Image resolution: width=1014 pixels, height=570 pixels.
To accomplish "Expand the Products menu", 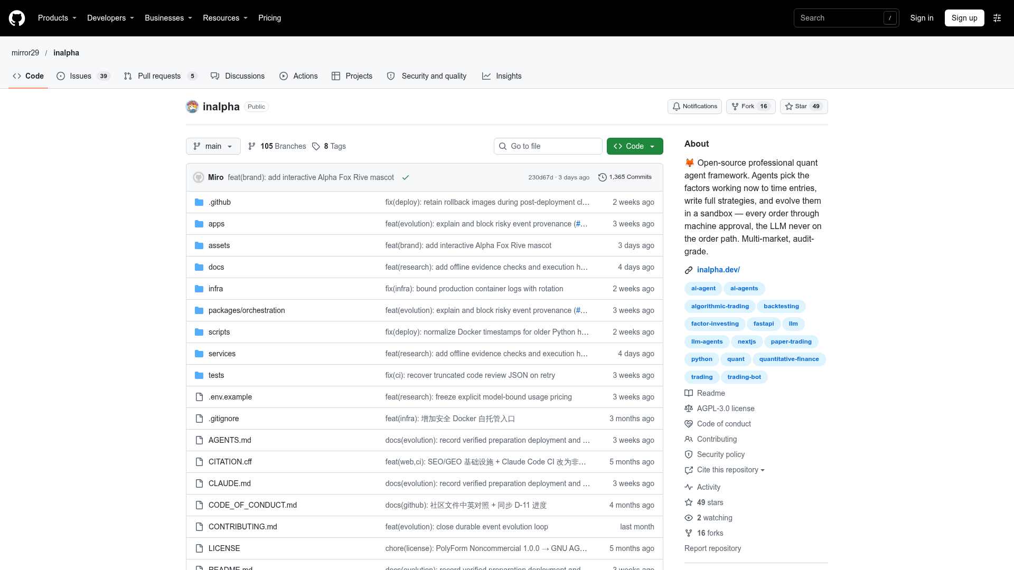I will tap(57, 18).
